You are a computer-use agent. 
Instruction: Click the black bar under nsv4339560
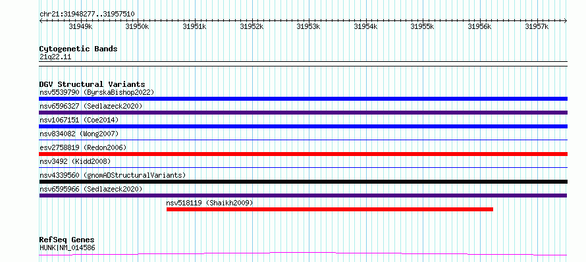click(x=303, y=182)
